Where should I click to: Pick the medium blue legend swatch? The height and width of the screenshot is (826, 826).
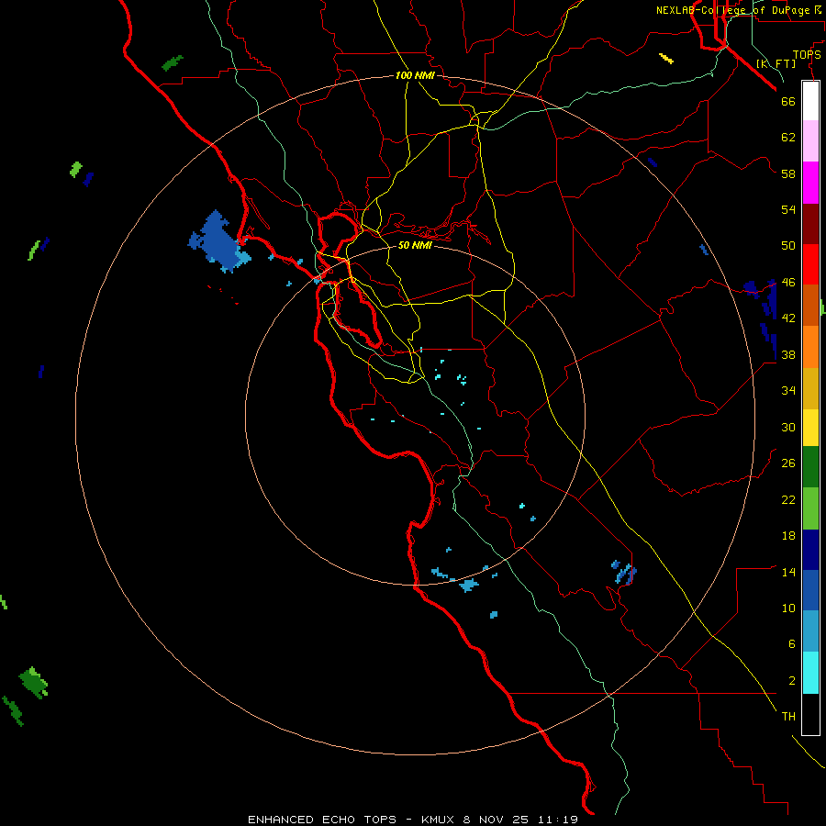[x=810, y=590]
